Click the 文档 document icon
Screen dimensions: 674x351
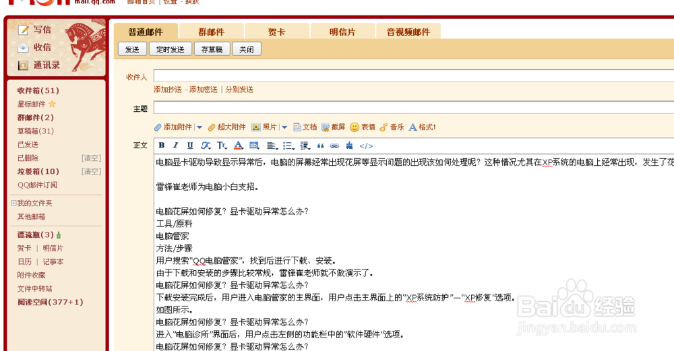click(297, 127)
